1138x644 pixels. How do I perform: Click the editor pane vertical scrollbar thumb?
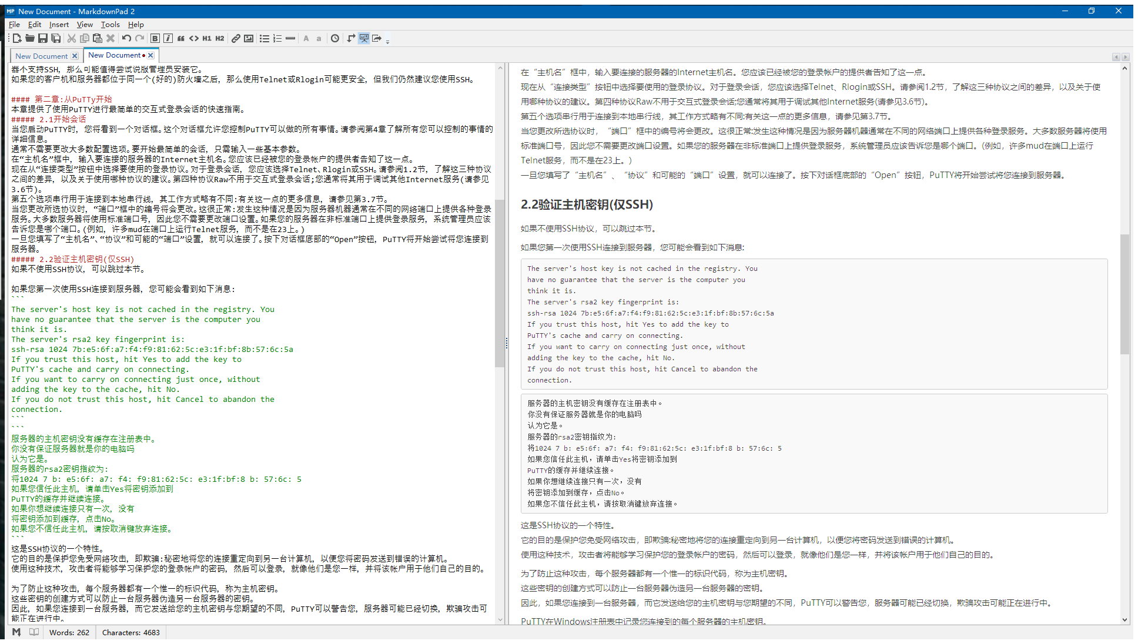point(500,283)
